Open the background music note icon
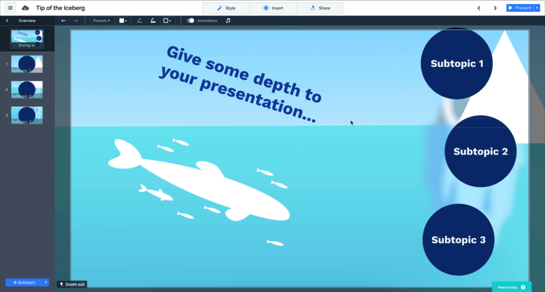This screenshot has height=292, width=545. [x=228, y=21]
